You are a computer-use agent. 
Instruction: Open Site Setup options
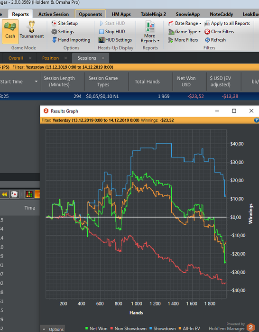pyautogui.click(x=65, y=23)
